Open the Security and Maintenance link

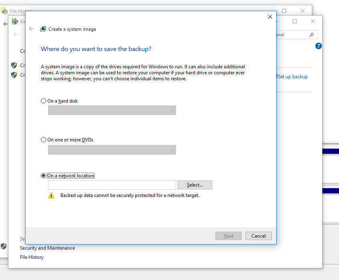click(x=47, y=248)
